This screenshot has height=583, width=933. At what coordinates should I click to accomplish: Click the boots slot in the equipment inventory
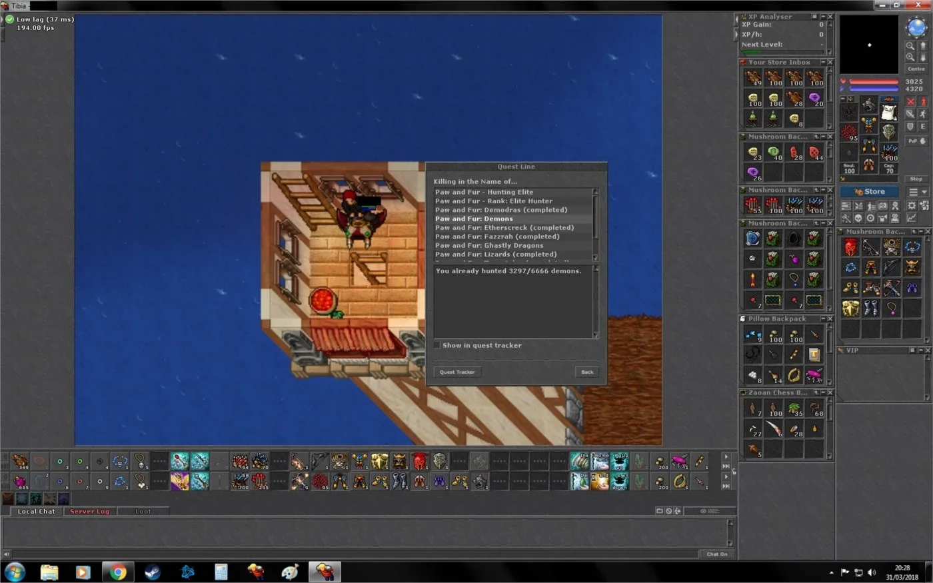[868, 165]
